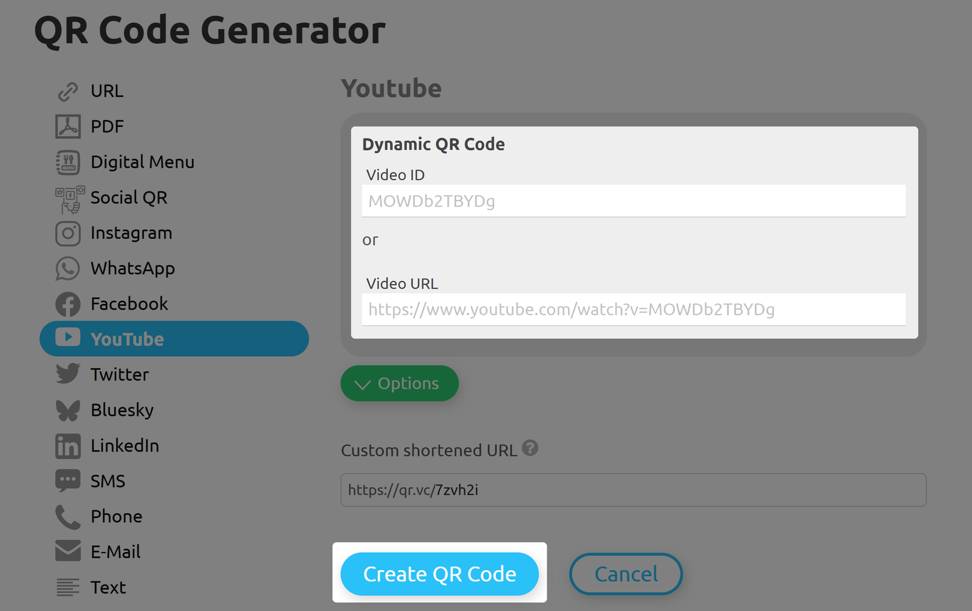Click the Bluesky butterfly icon
Viewport: 972px width, 611px height.
[68, 410]
